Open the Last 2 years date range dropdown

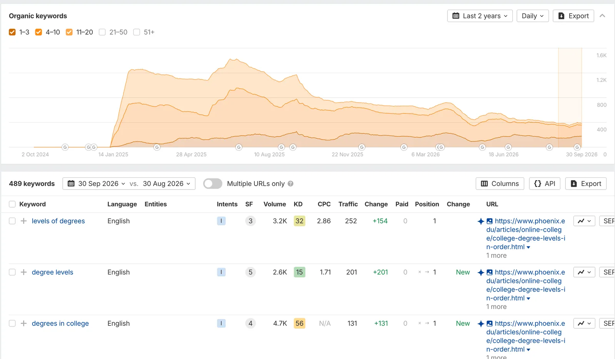480,16
